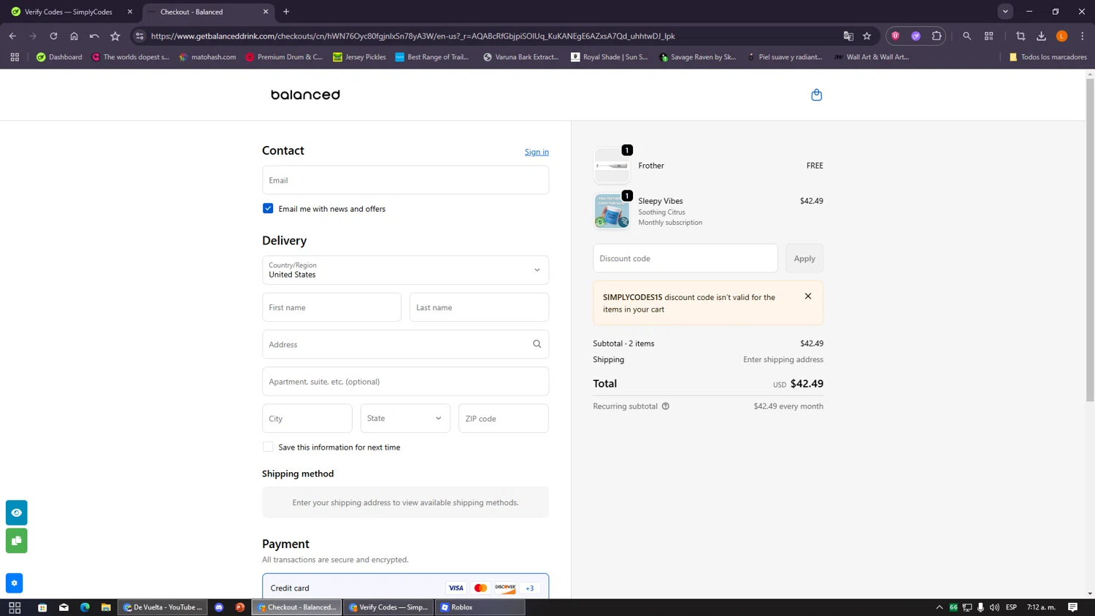
Task: Show hidden system tray icons
Action: coord(940,607)
